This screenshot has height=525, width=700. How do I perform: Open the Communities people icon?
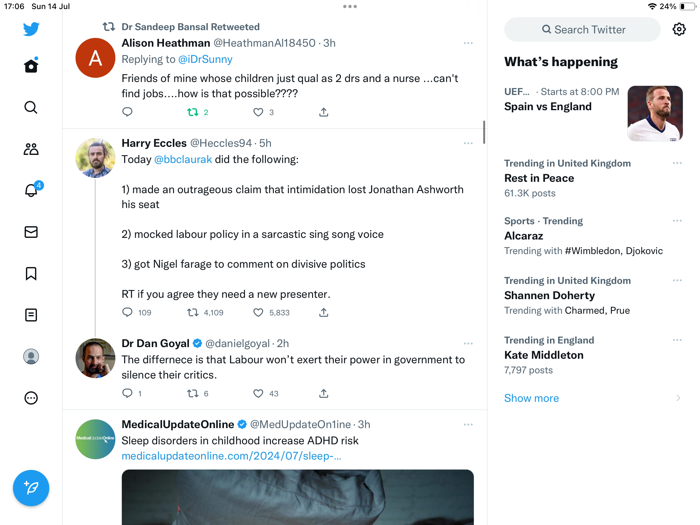pos(31,149)
